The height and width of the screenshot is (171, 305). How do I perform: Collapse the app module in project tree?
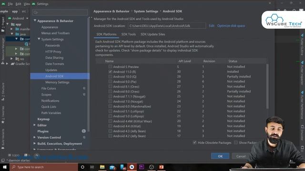(8, 24)
